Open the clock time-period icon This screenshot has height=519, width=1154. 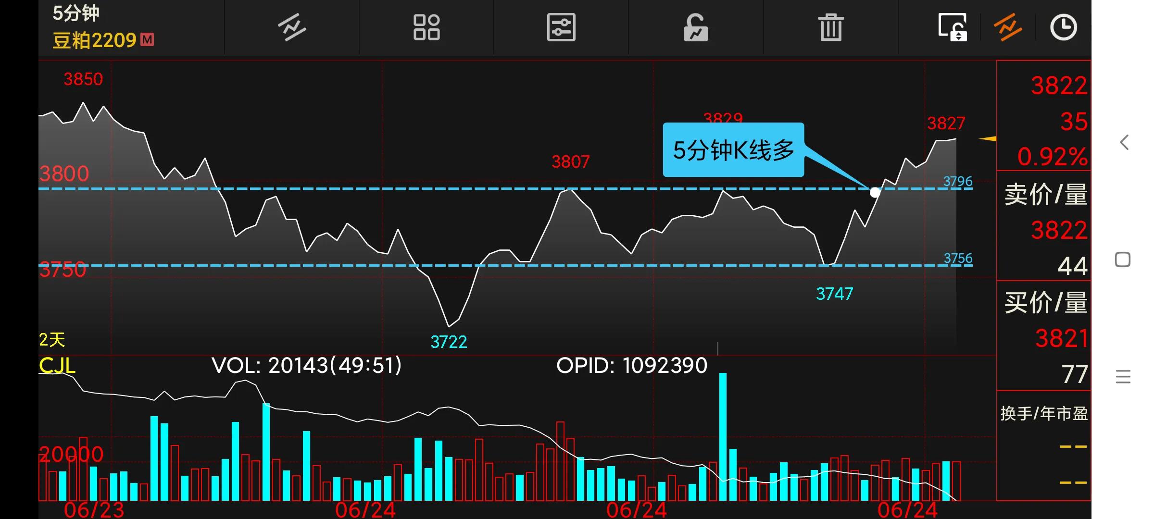click(x=1063, y=27)
